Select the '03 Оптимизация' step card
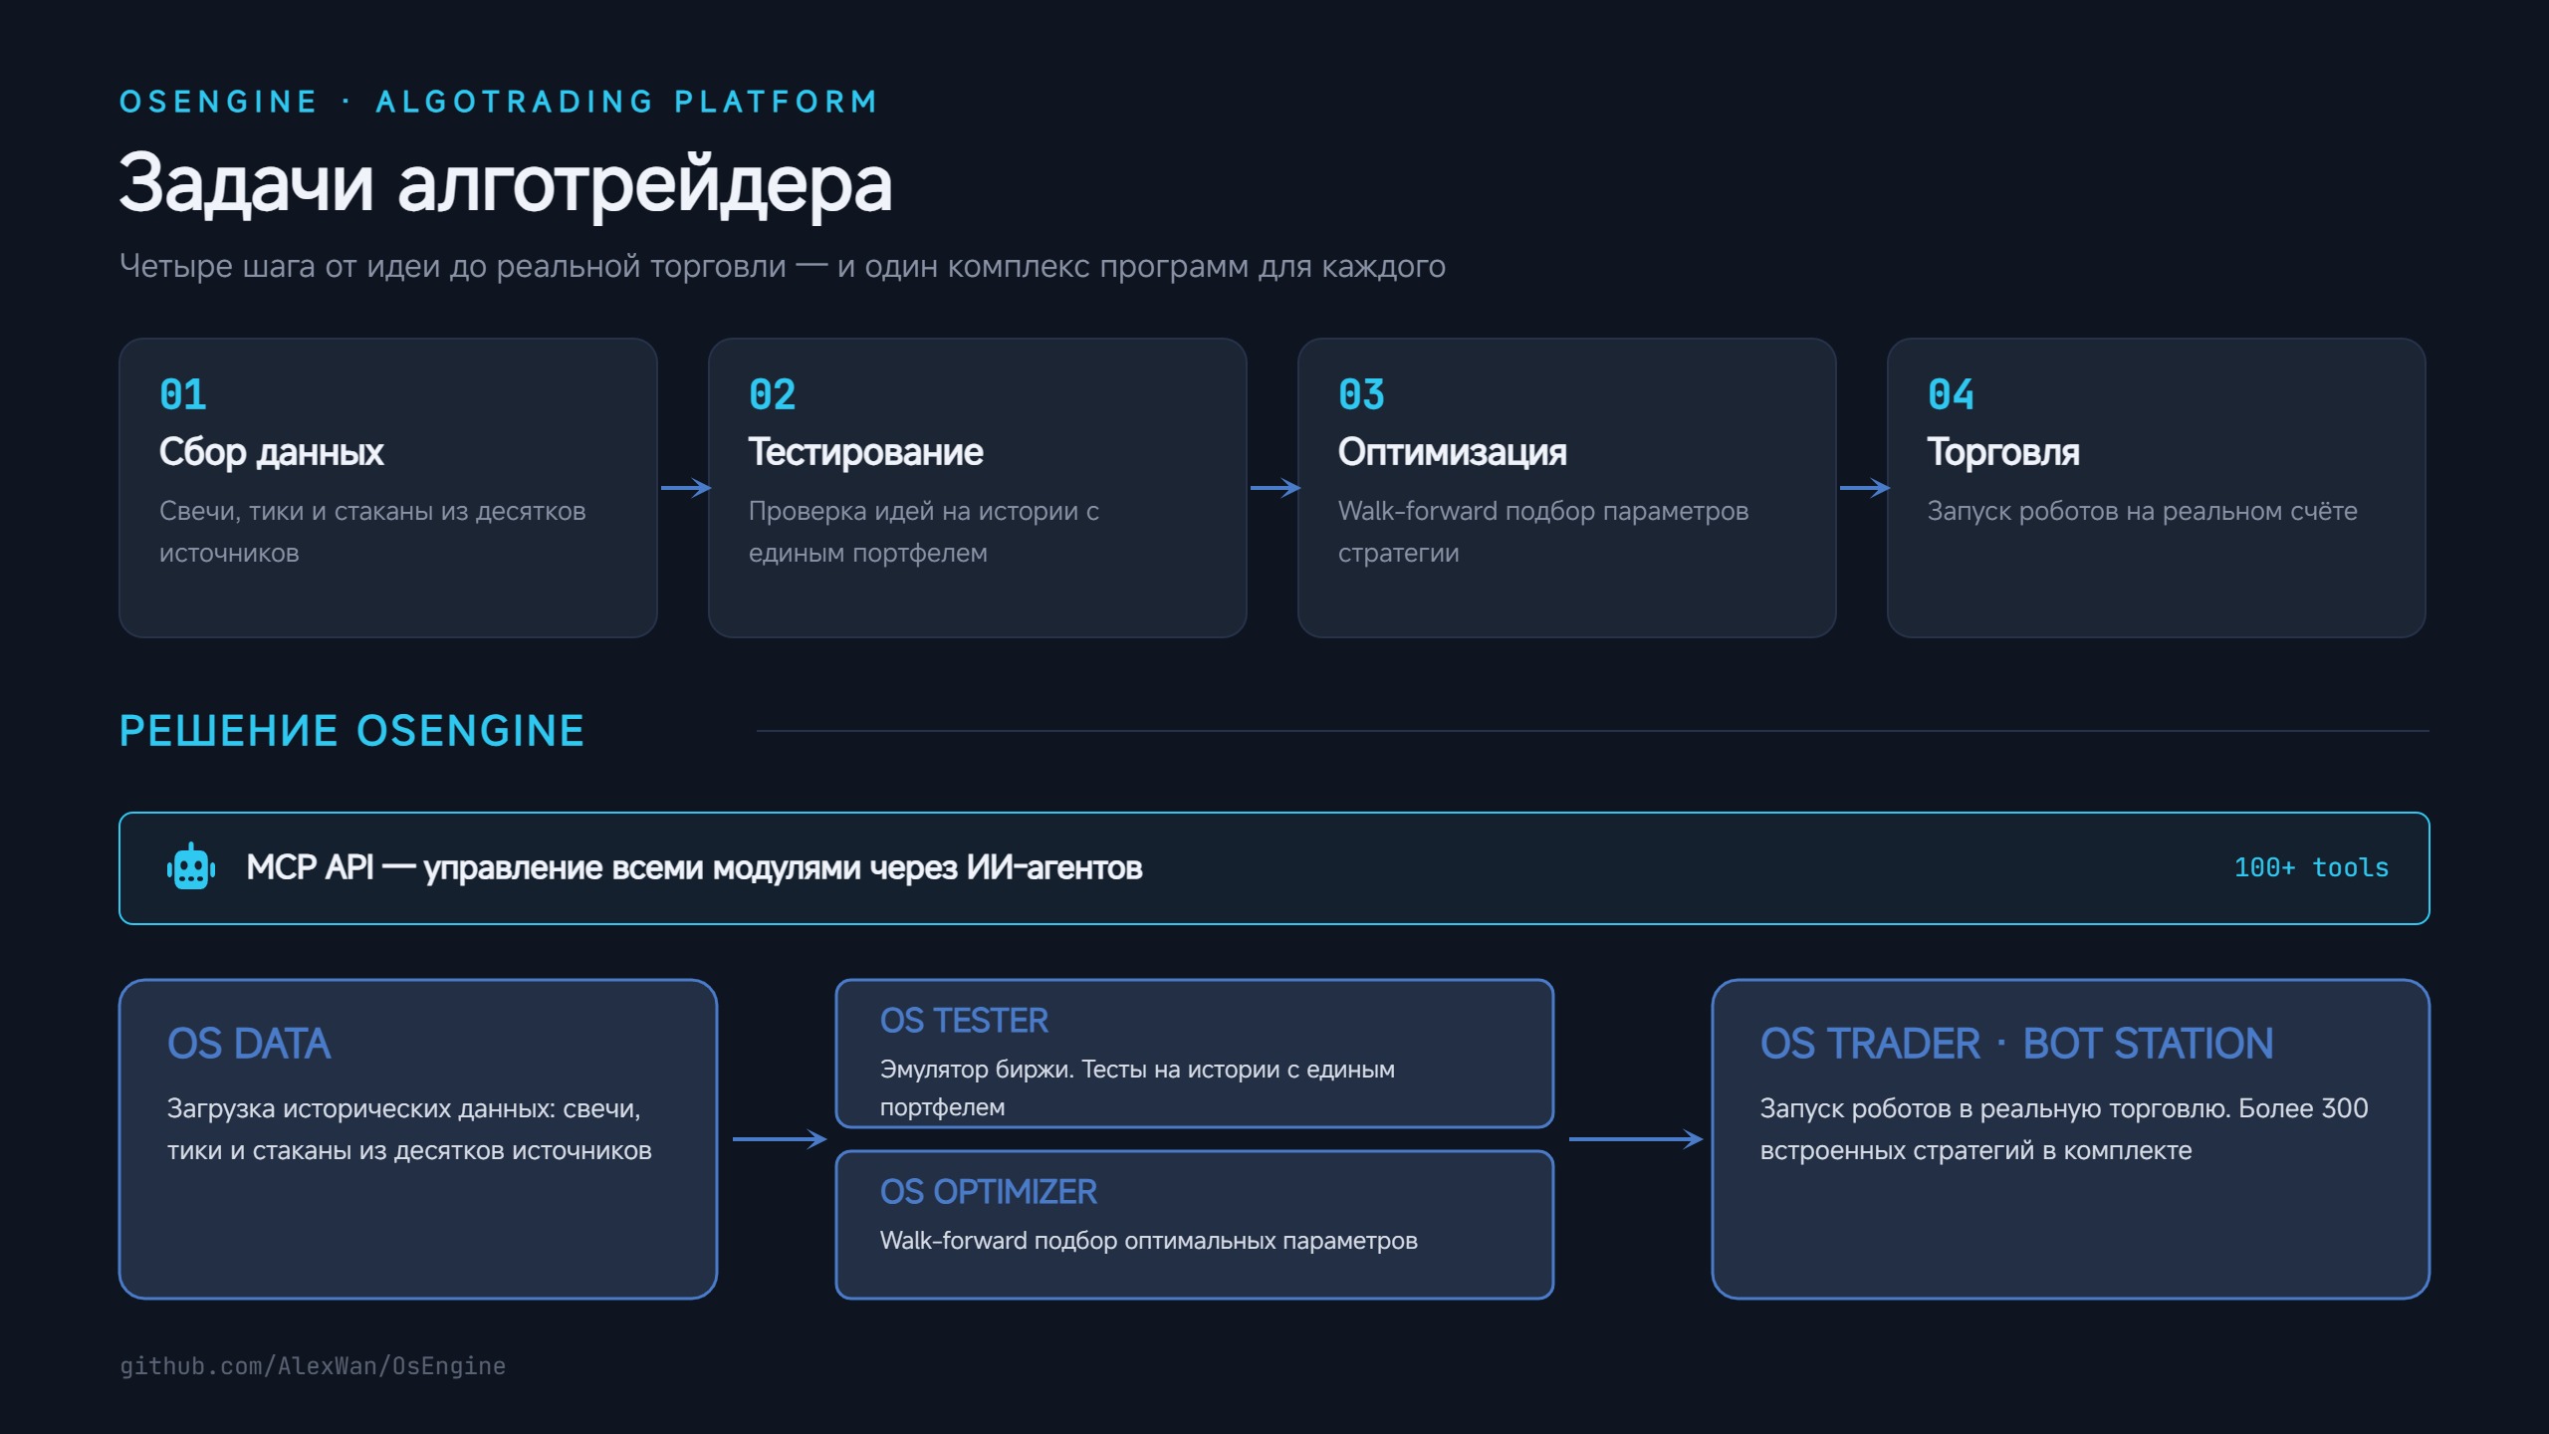 coord(1567,488)
